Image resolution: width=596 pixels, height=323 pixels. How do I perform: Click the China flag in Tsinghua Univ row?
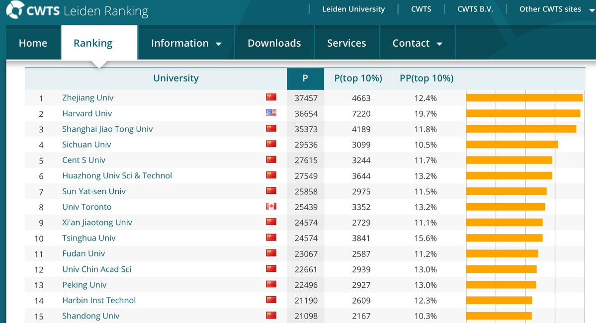pyautogui.click(x=271, y=238)
